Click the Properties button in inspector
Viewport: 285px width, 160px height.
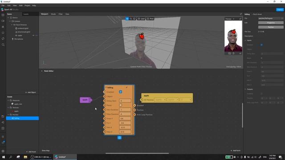pos(271,23)
